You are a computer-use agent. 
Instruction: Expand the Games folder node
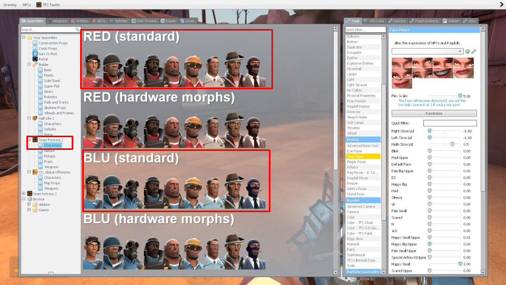pos(29,210)
